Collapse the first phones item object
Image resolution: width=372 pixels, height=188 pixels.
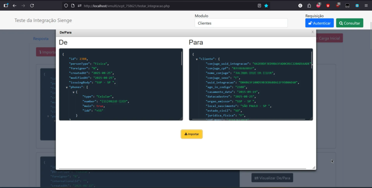73,92
